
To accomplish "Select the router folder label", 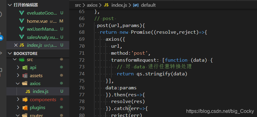I will [36, 115].
